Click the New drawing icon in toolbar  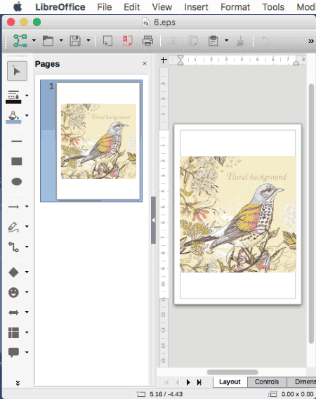(x=20, y=41)
